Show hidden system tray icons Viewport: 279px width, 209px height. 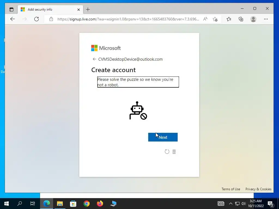point(231,204)
